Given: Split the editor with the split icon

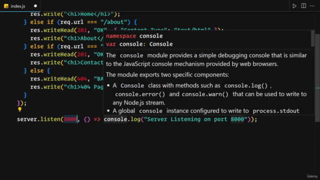Looking at the screenshot, I should click(x=303, y=6).
